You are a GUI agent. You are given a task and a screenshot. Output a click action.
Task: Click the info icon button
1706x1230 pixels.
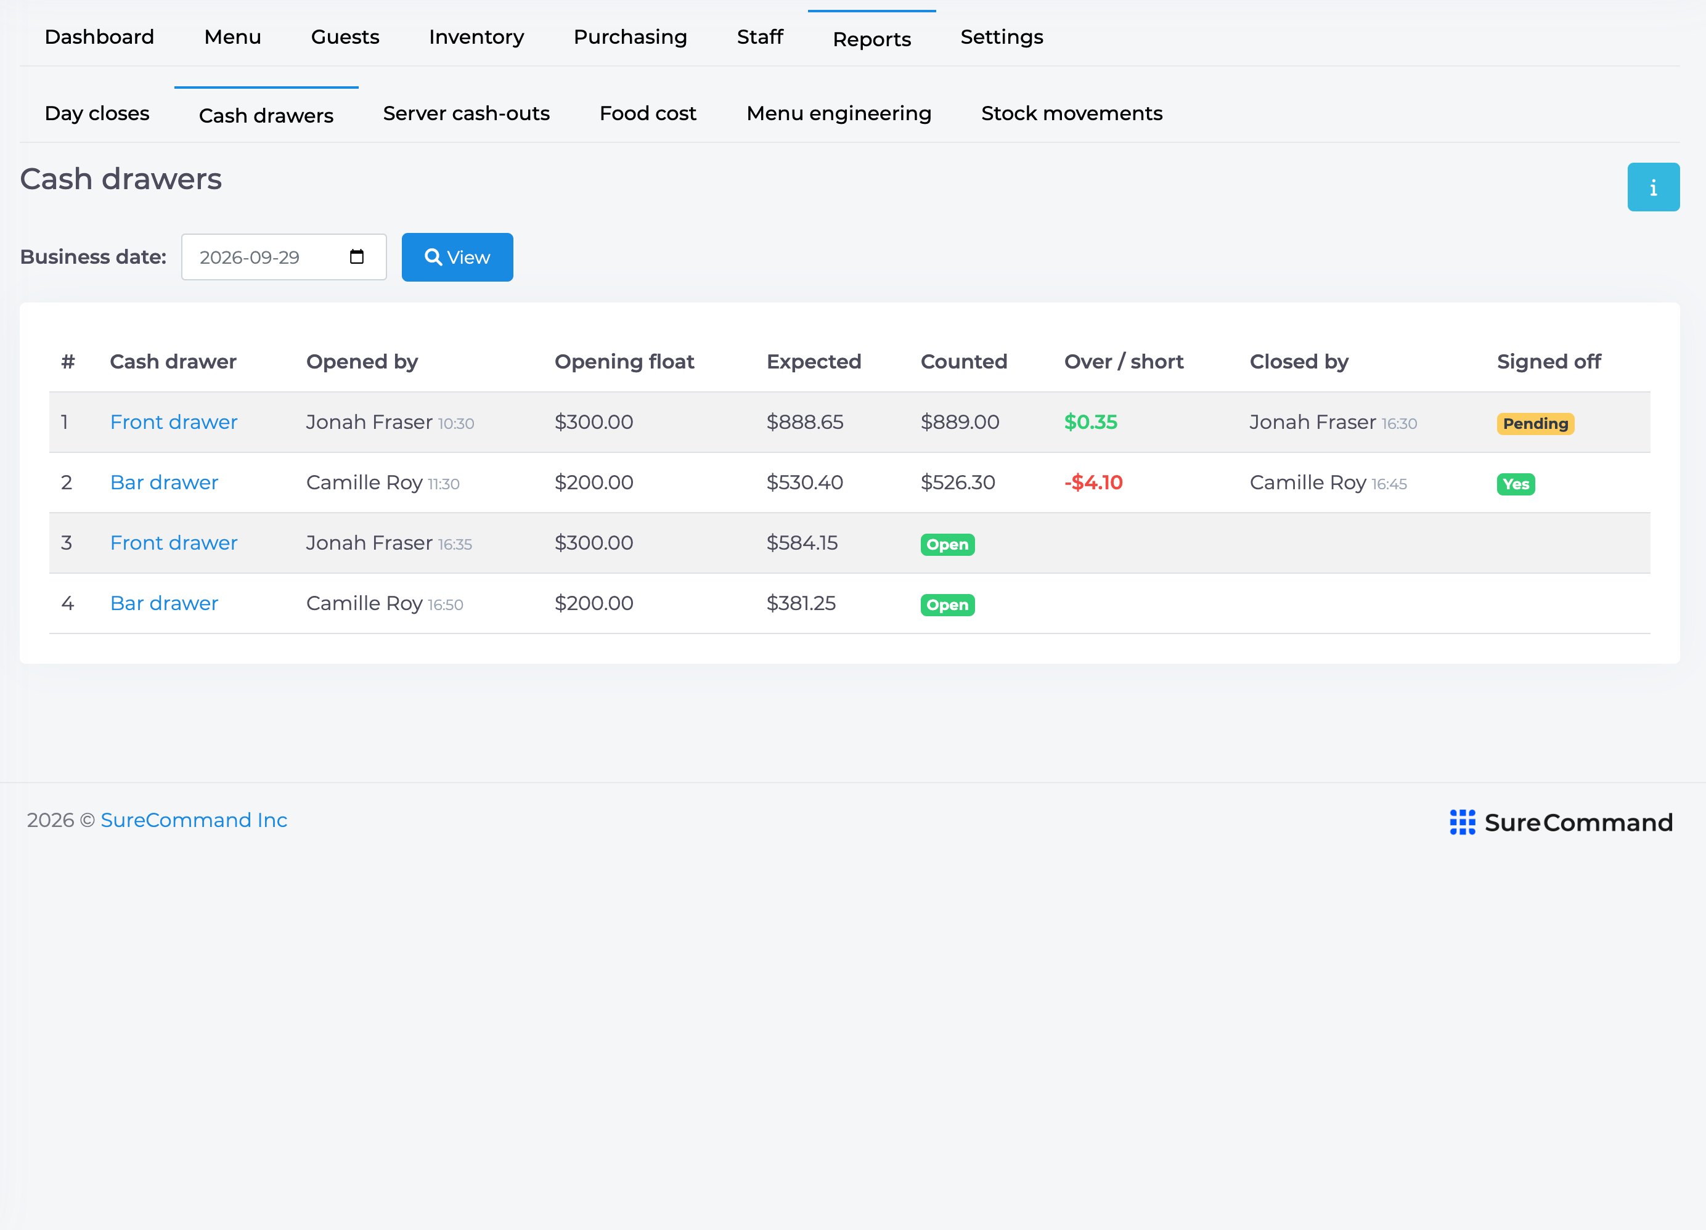(x=1652, y=187)
